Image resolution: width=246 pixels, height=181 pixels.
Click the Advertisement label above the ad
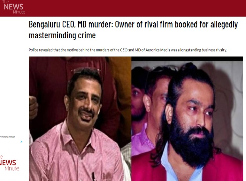(7, 137)
